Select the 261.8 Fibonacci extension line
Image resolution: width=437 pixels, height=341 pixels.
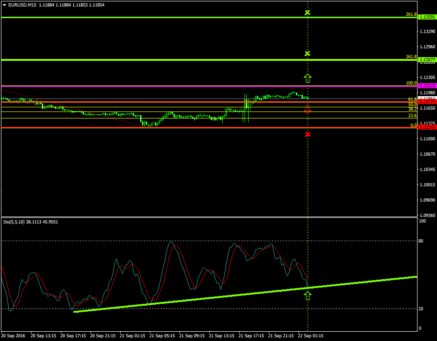point(186,17)
